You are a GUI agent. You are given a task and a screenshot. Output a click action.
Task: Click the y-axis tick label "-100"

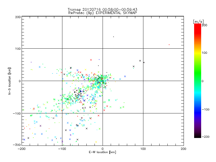pyautogui.click(x=17, y=113)
